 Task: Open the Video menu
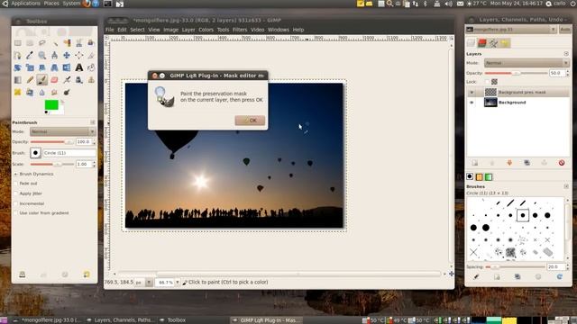257,30
